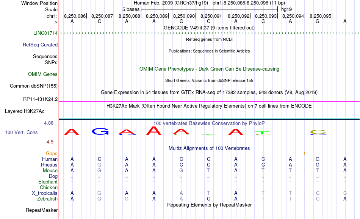Click the 5 bases scale bar

tap(209, 9)
